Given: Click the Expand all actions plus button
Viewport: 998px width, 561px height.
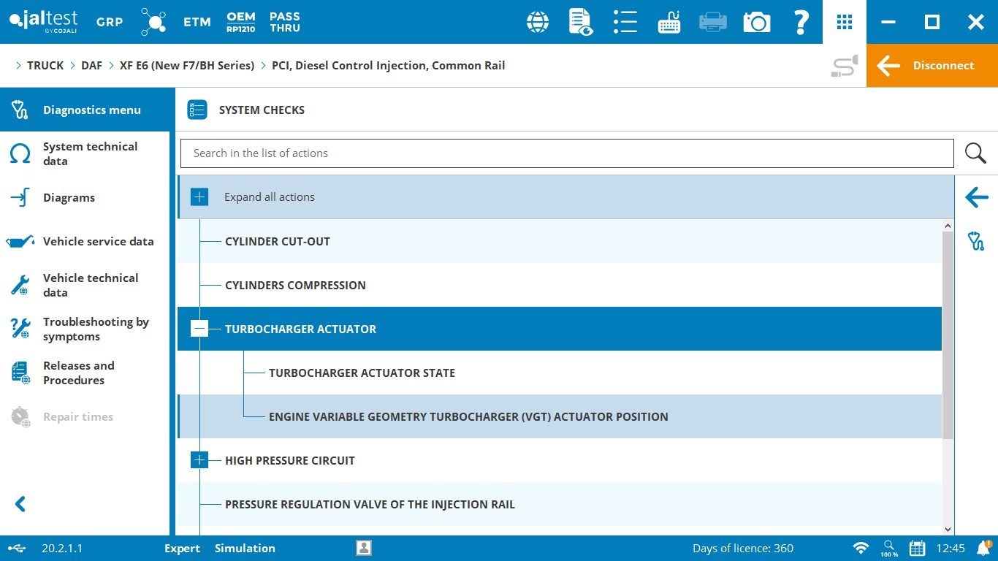Looking at the screenshot, I should 199,197.
